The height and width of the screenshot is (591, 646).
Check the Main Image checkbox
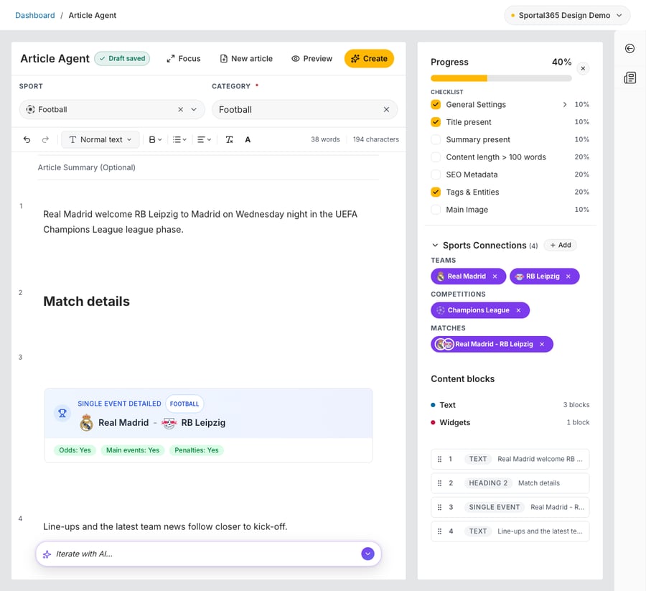436,210
